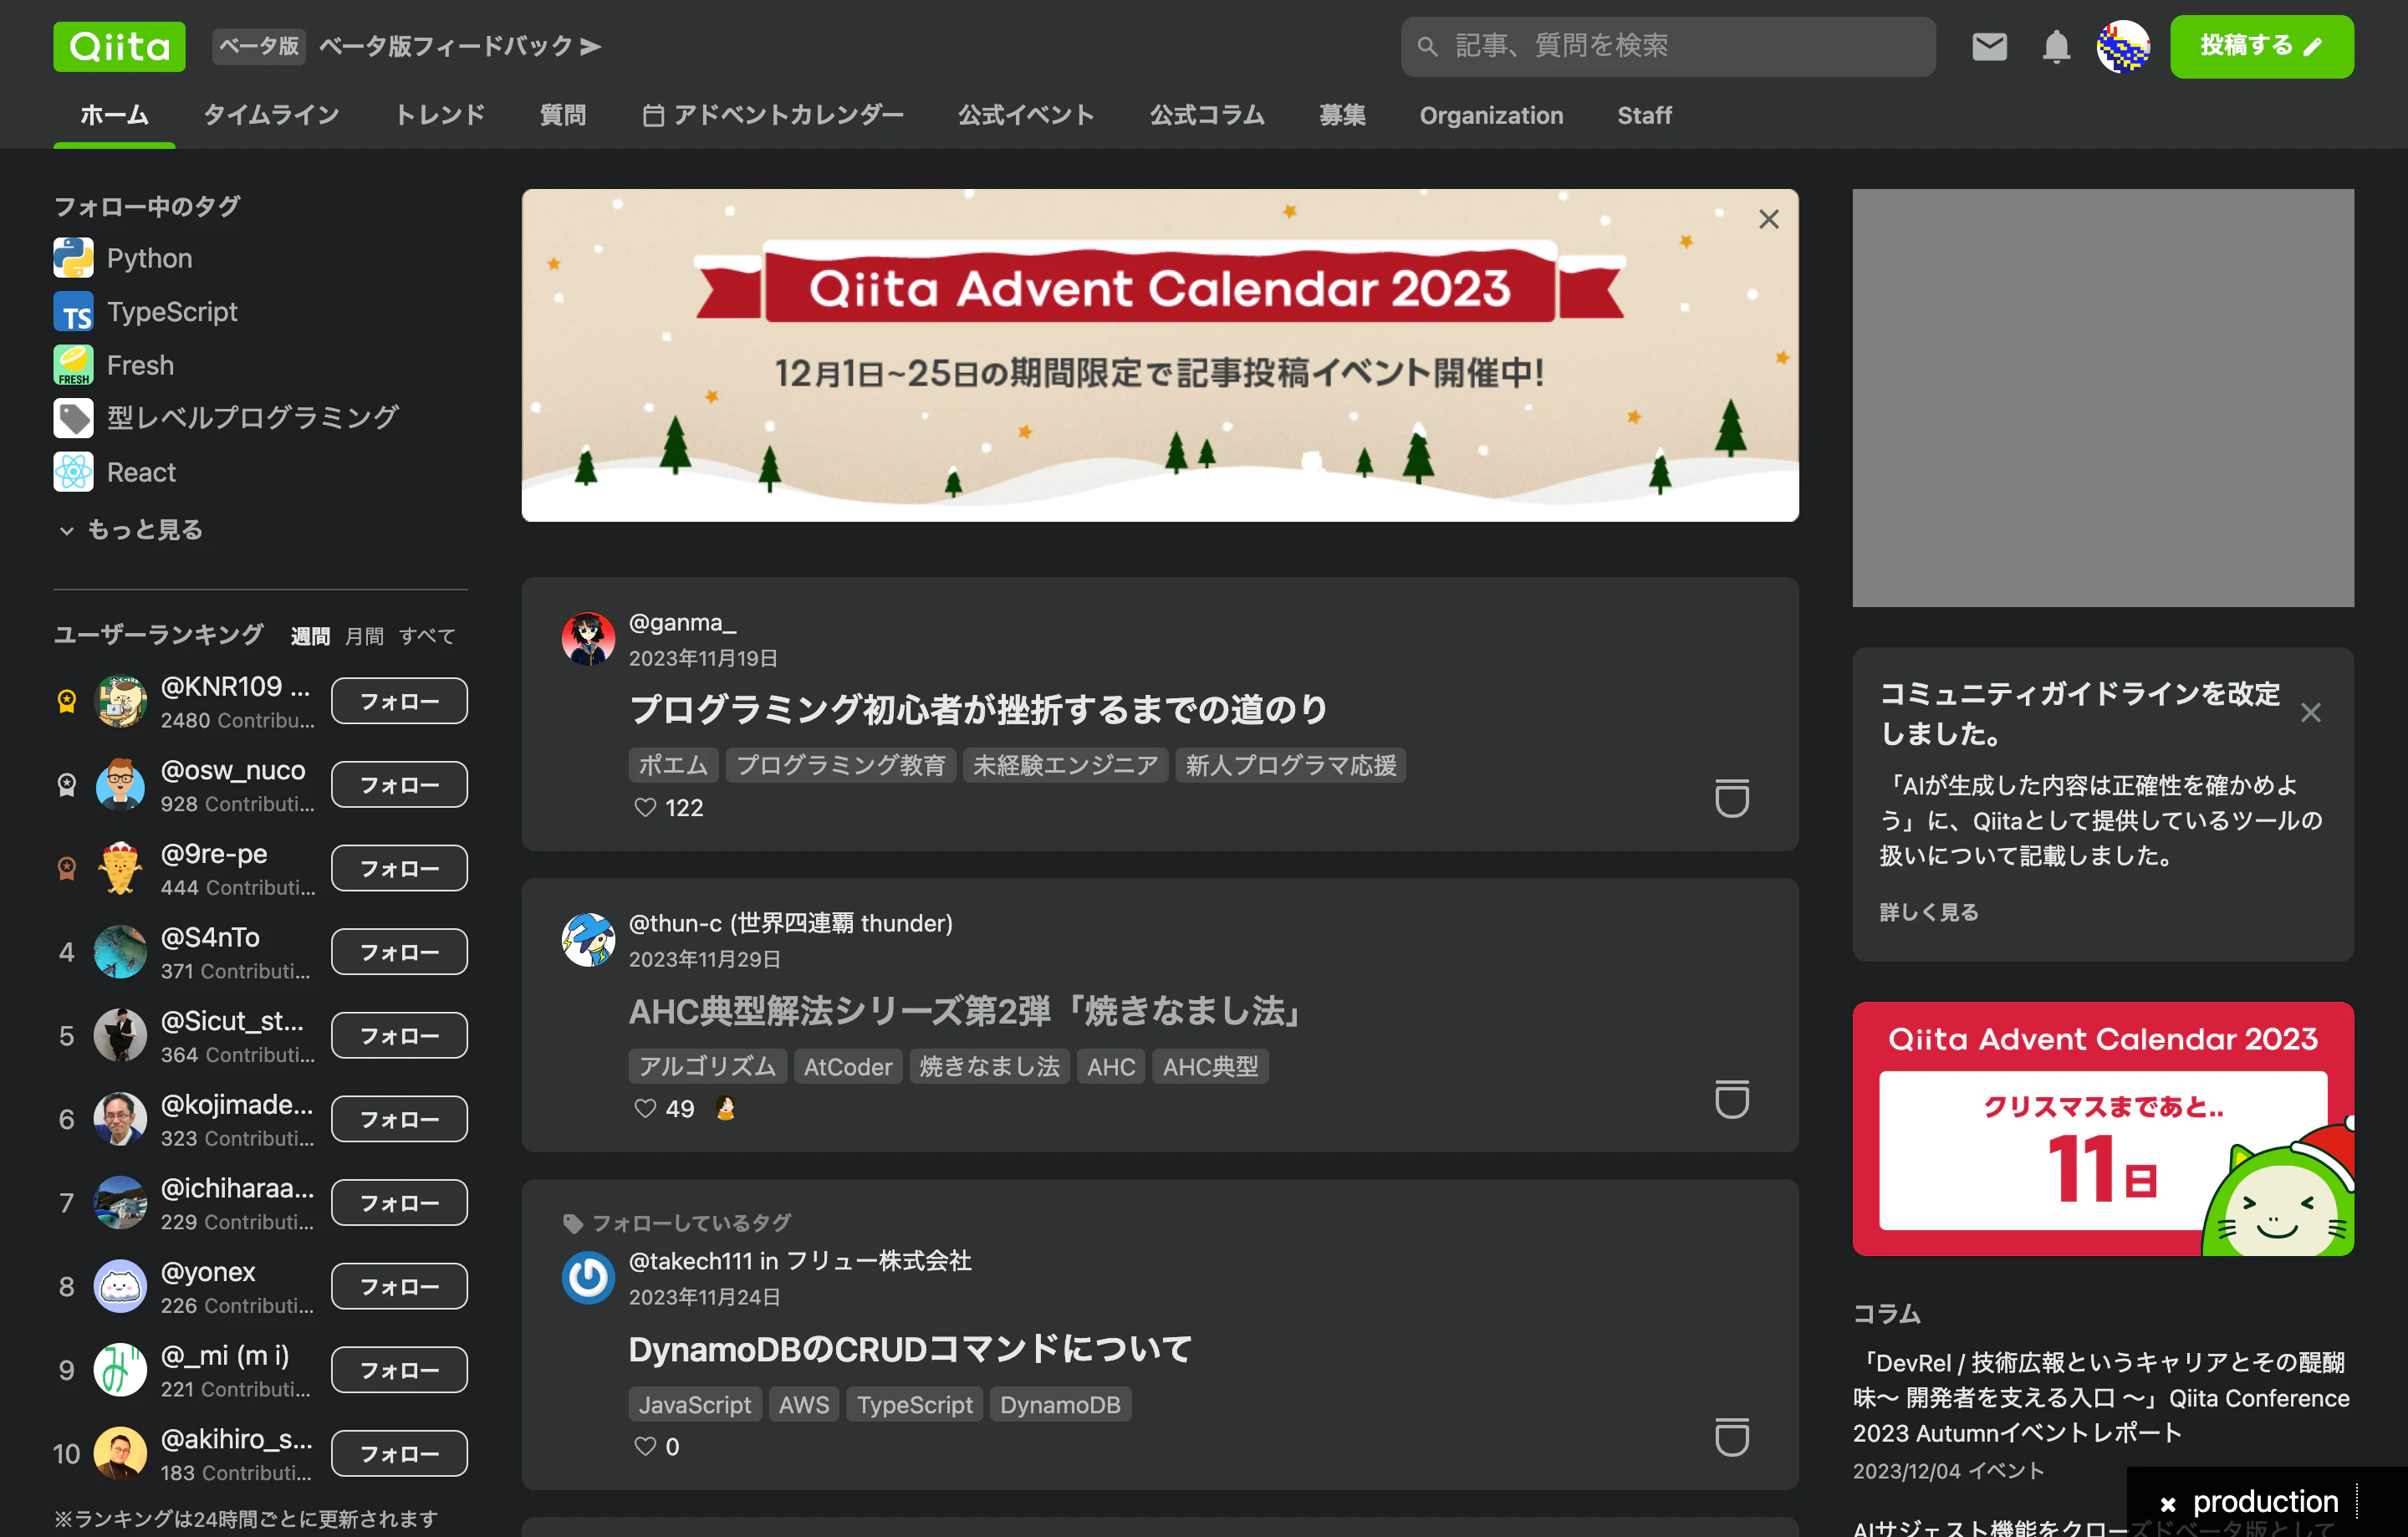Viewport: 2408px width, 1537px height.
Task: Open the TypeScript tag icon
Action: click(x=73, y=312)
